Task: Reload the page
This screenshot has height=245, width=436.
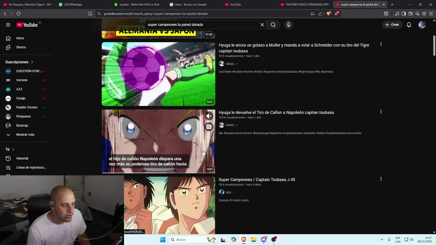Action: point(18,14)
